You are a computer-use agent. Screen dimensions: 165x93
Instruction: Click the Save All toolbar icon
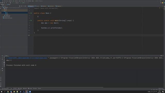coord(3,3)
